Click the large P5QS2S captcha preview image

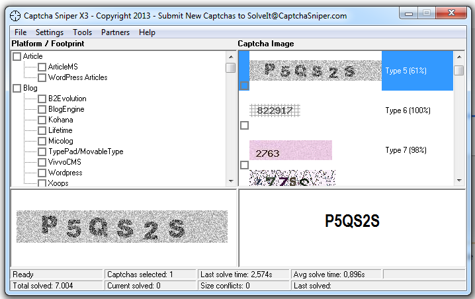coord(122,227)
